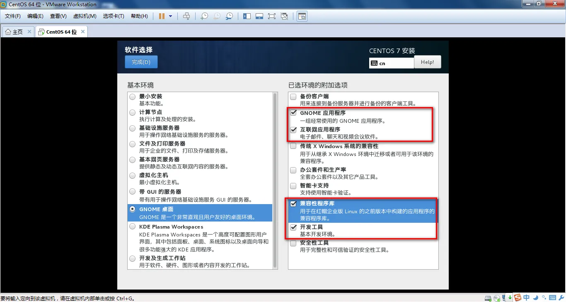The width and height of the screenshot is (566, 302).
Task: Check 传统 X Windows 系统的兼容性
Action: click(293, 146)
